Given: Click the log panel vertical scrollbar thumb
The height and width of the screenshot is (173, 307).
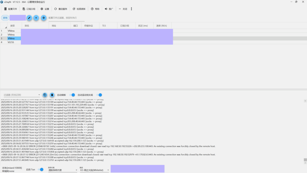Looking at the screenshot, I should (x=305, y=160).
